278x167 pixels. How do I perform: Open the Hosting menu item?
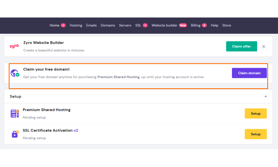pyautogui.click(x=76, y=25)
